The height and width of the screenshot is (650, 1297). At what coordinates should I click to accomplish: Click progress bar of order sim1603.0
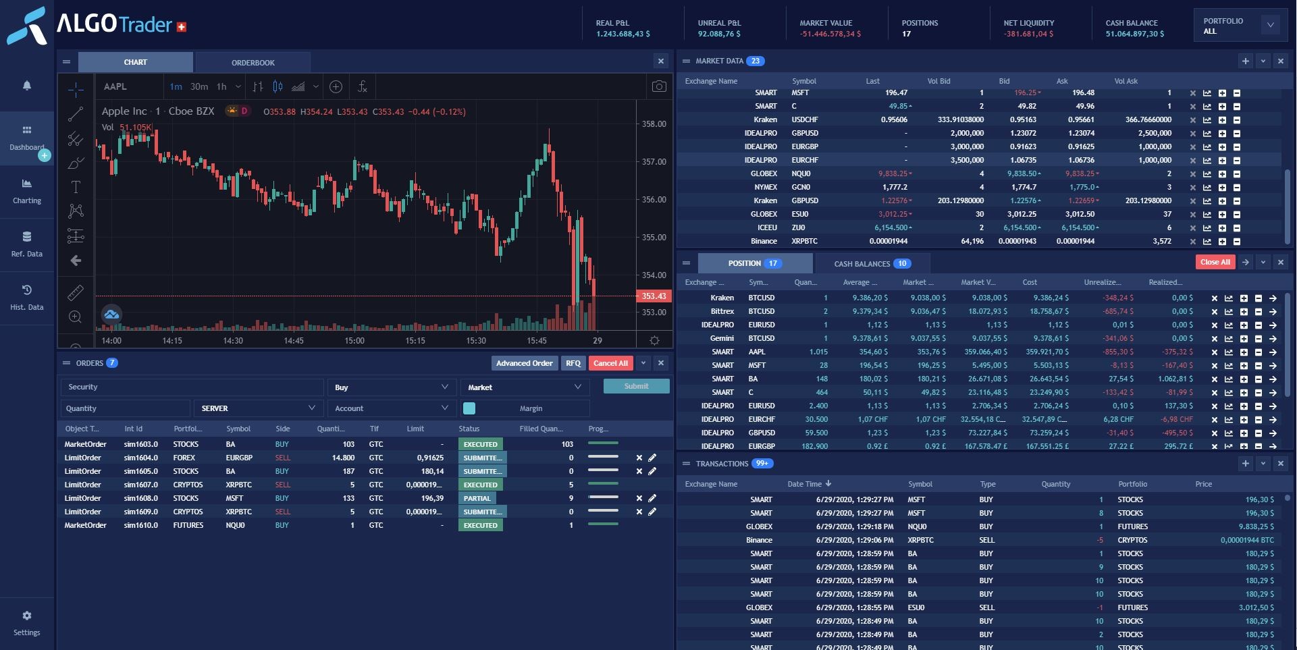(603, 443)
